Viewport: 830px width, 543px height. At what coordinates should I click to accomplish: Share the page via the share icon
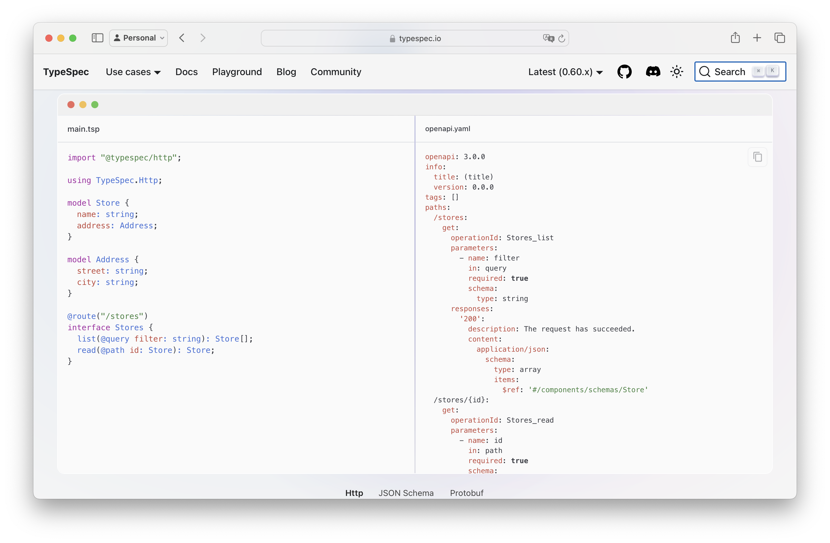pos(735,38)
